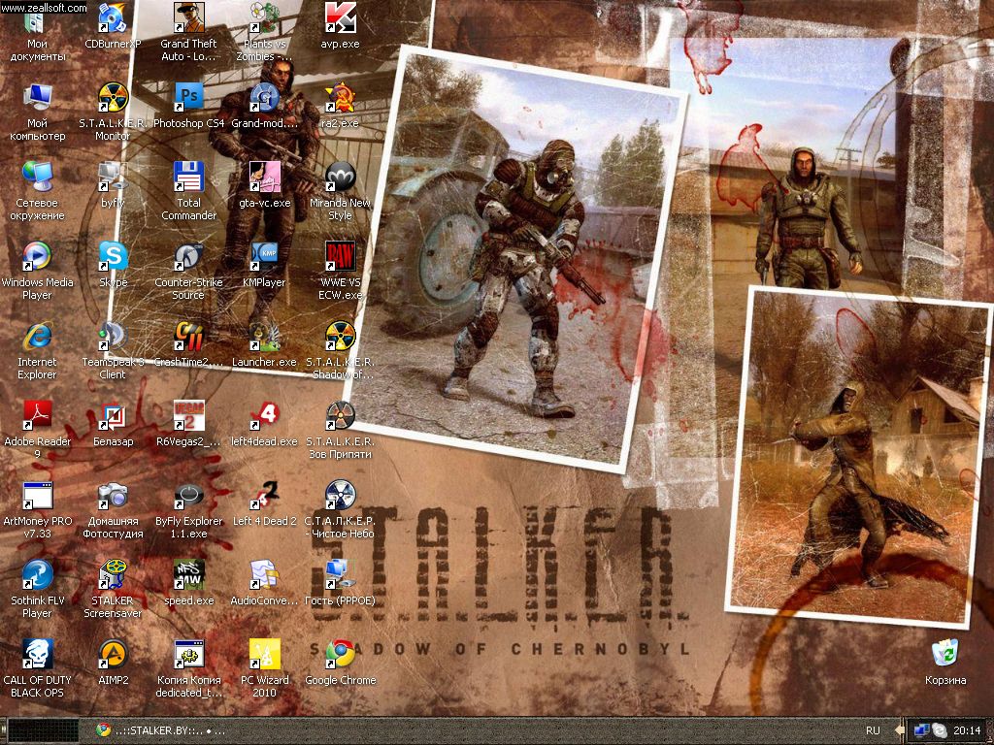Select the gta-vc.exe icon

(x=264, y=177)
